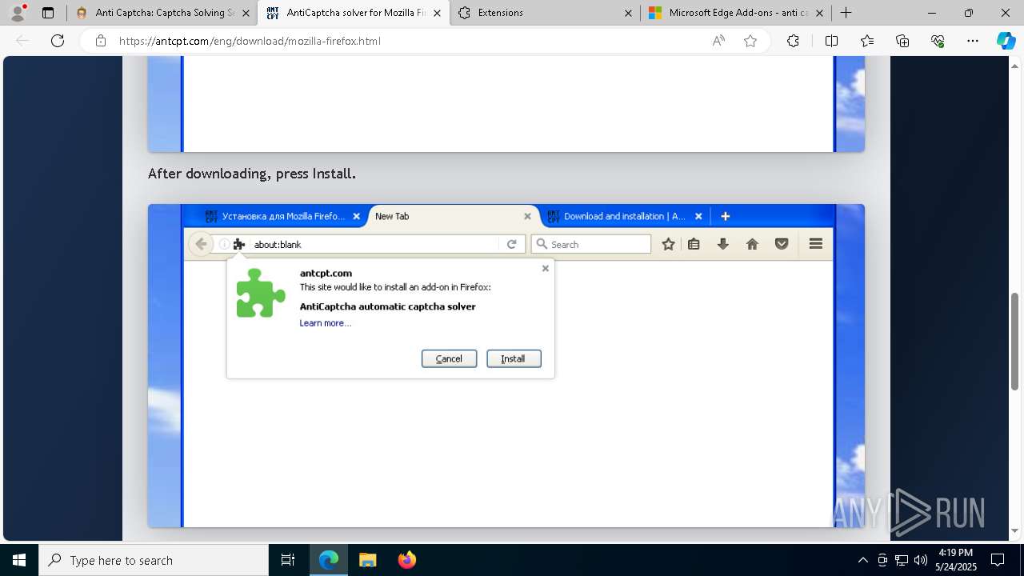Screen dimensions: 1024x576
Task: Click the text 'After downloading, press Install.'
Action: 252,174
